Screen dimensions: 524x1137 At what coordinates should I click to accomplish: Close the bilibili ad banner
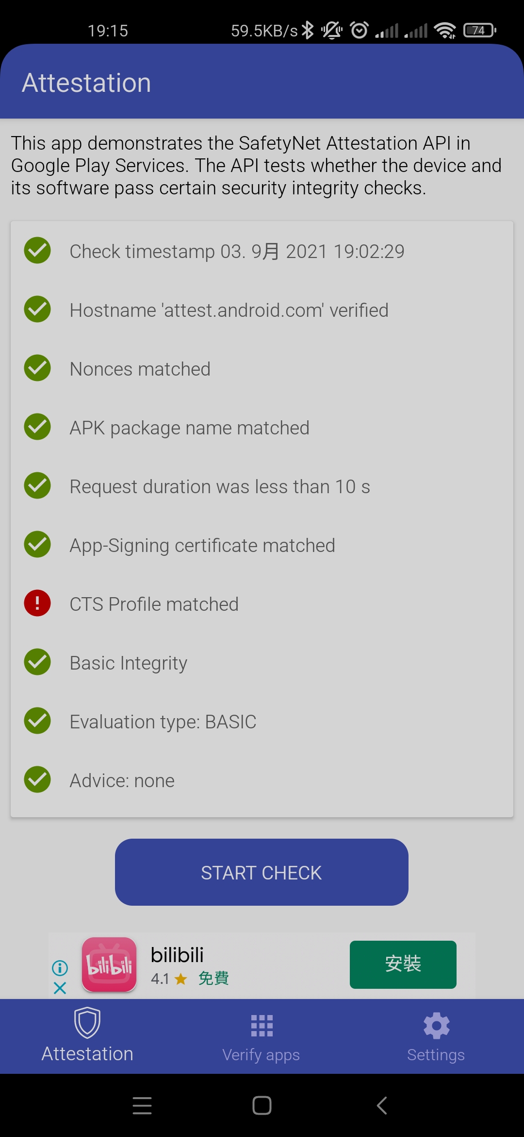(60, 988)
